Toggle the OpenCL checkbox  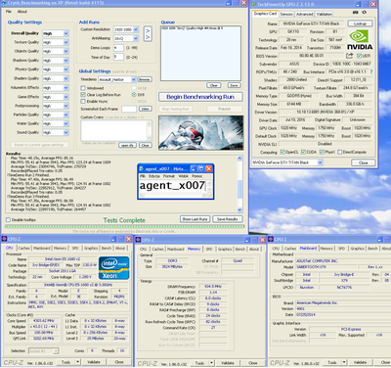coord(282,152)
